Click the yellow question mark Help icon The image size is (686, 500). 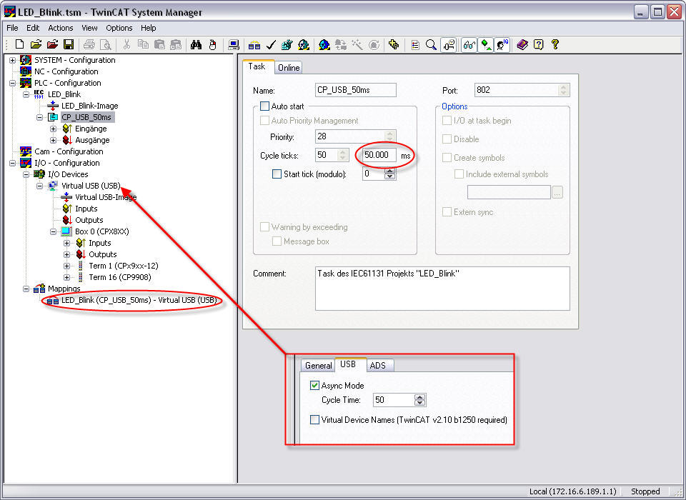tap(555, 44)
